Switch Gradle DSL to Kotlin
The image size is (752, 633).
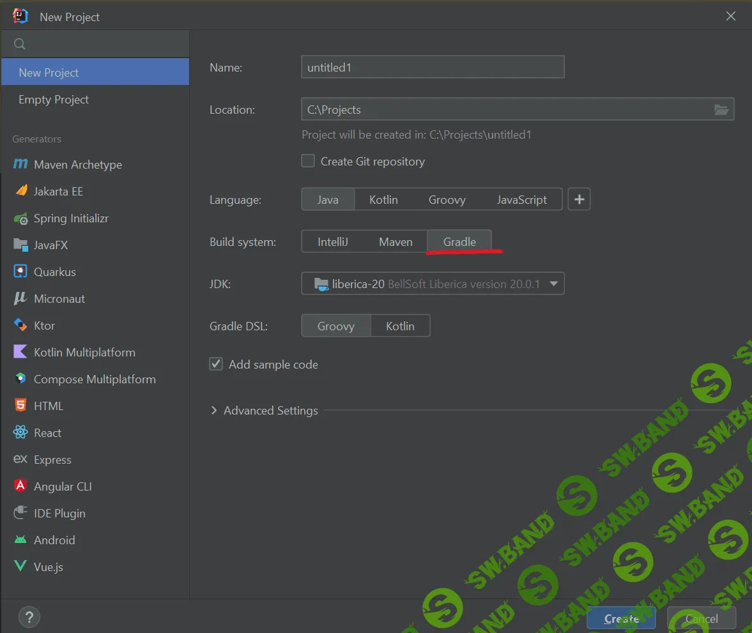click(400, 326)
